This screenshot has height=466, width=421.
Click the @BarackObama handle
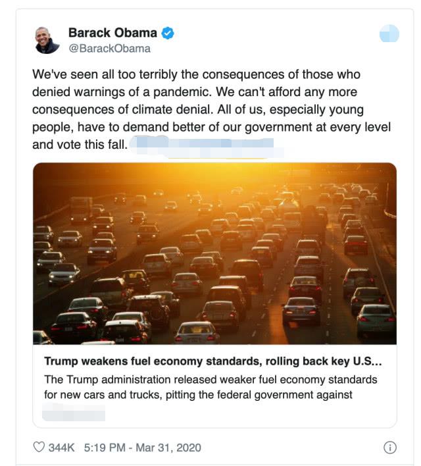tap(109, 48)
